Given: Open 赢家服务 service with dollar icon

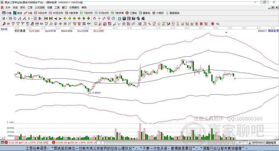Looking at the screenshot, I should coord(172,13).
